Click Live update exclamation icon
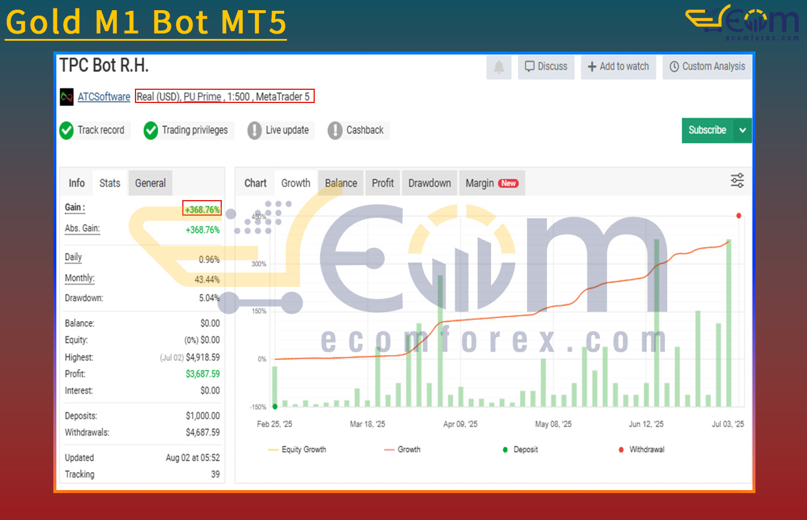 click(x=255, y=130)
